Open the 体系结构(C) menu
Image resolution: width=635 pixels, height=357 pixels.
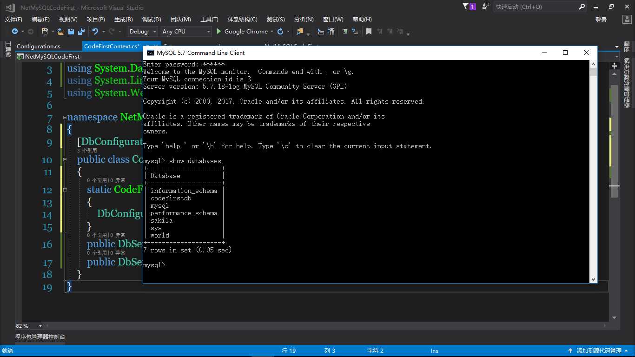point(242,19)
